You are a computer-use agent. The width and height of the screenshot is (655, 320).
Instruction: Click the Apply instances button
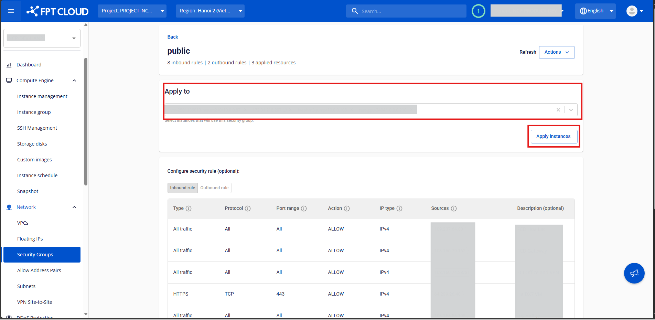coord(553,137)
